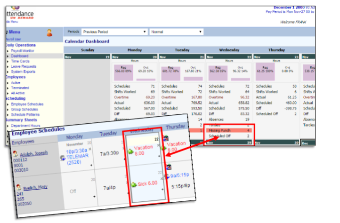The image size is (340, 223).
Task: Open the Normal view dropdown
Action: coord(177,32)
